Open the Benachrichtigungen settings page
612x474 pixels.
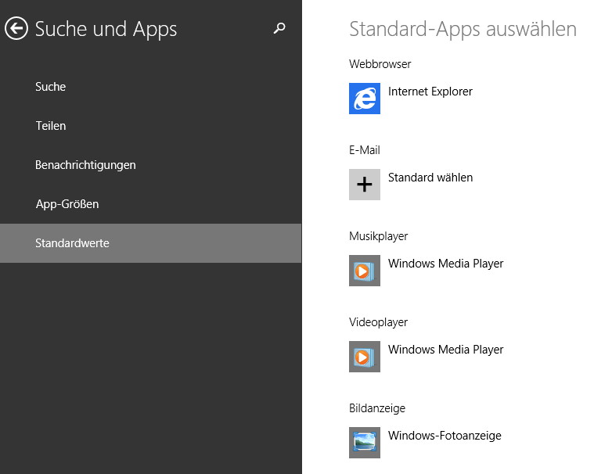[x=151, y=164]
